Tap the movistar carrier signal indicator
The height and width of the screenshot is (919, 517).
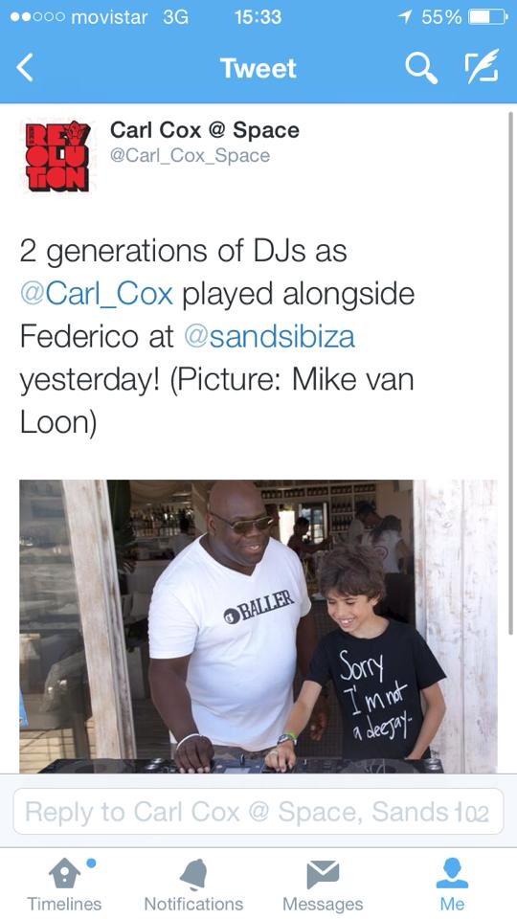click(79, 17)
